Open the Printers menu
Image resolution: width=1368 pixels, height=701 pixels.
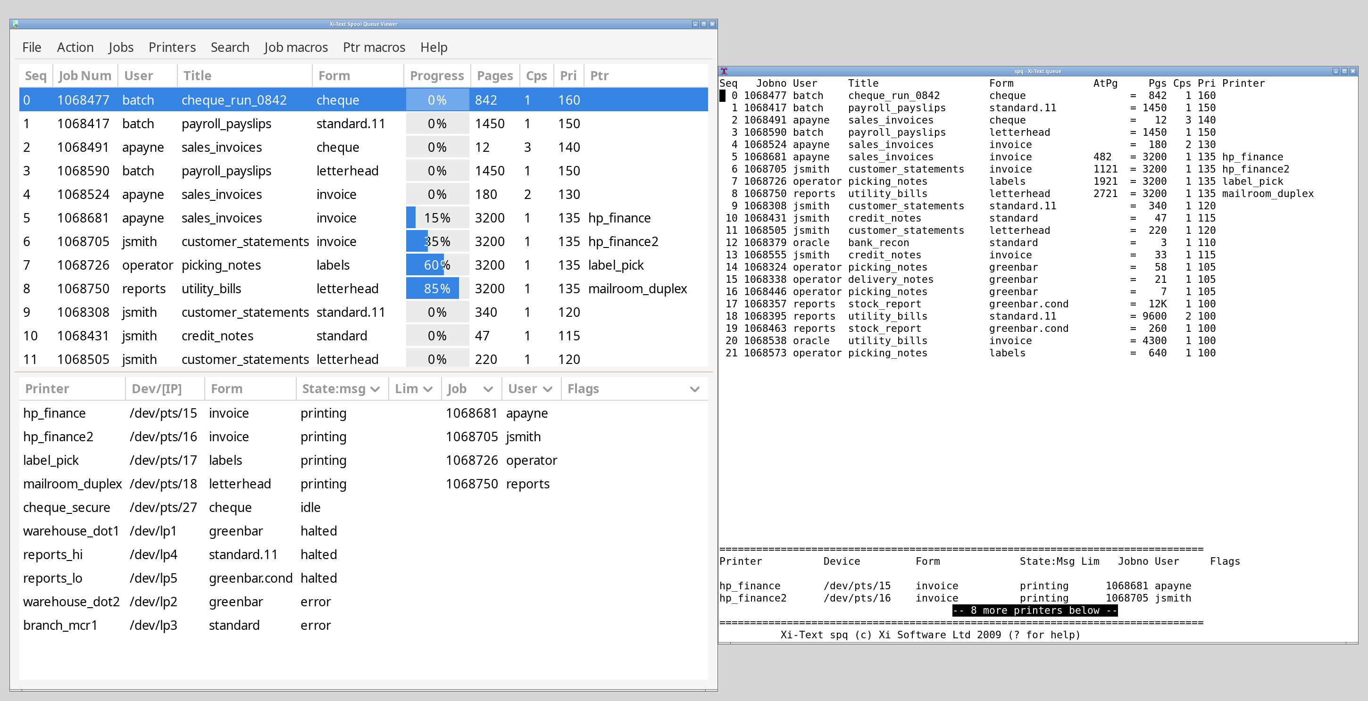pyautogui.click(x=172, y=47)
